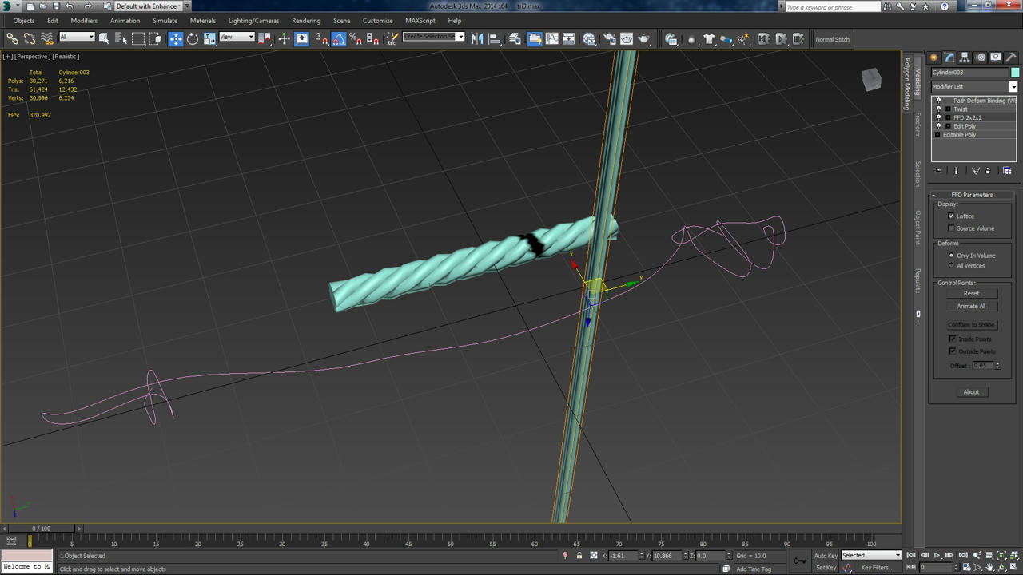The height and width of the screenshot is (575, 1023).
Task: Click the time slider 0 / 100 handle
Action: (x=41, y=529)
